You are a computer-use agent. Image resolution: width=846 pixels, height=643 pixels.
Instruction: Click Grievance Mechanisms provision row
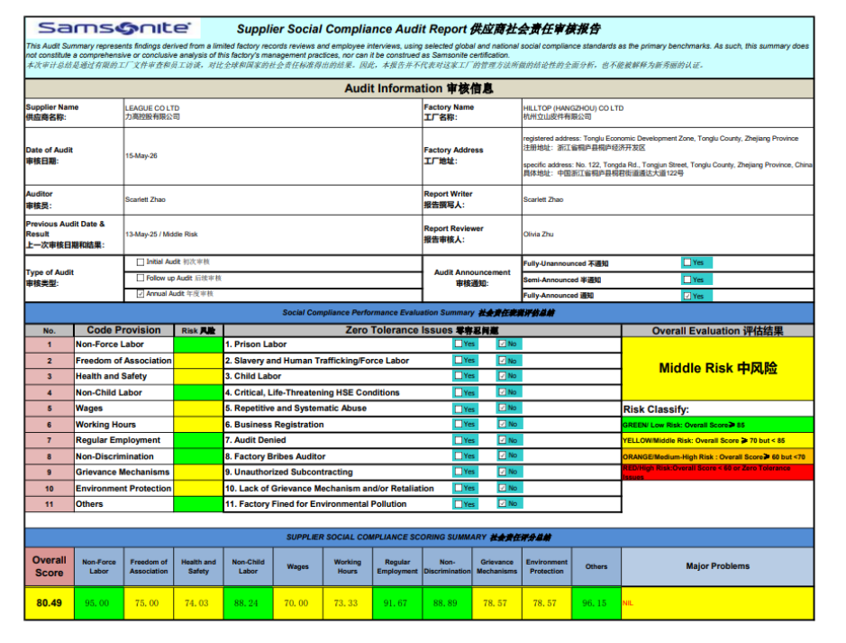(123, 473)
